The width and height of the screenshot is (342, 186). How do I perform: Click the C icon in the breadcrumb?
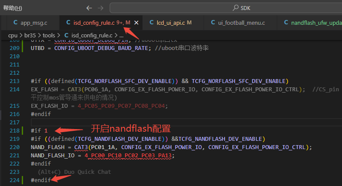click(x=67, y=35)
